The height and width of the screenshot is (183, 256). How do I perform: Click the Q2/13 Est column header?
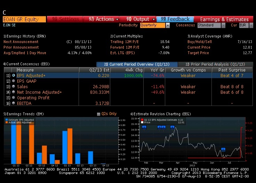tap(95, 70)
